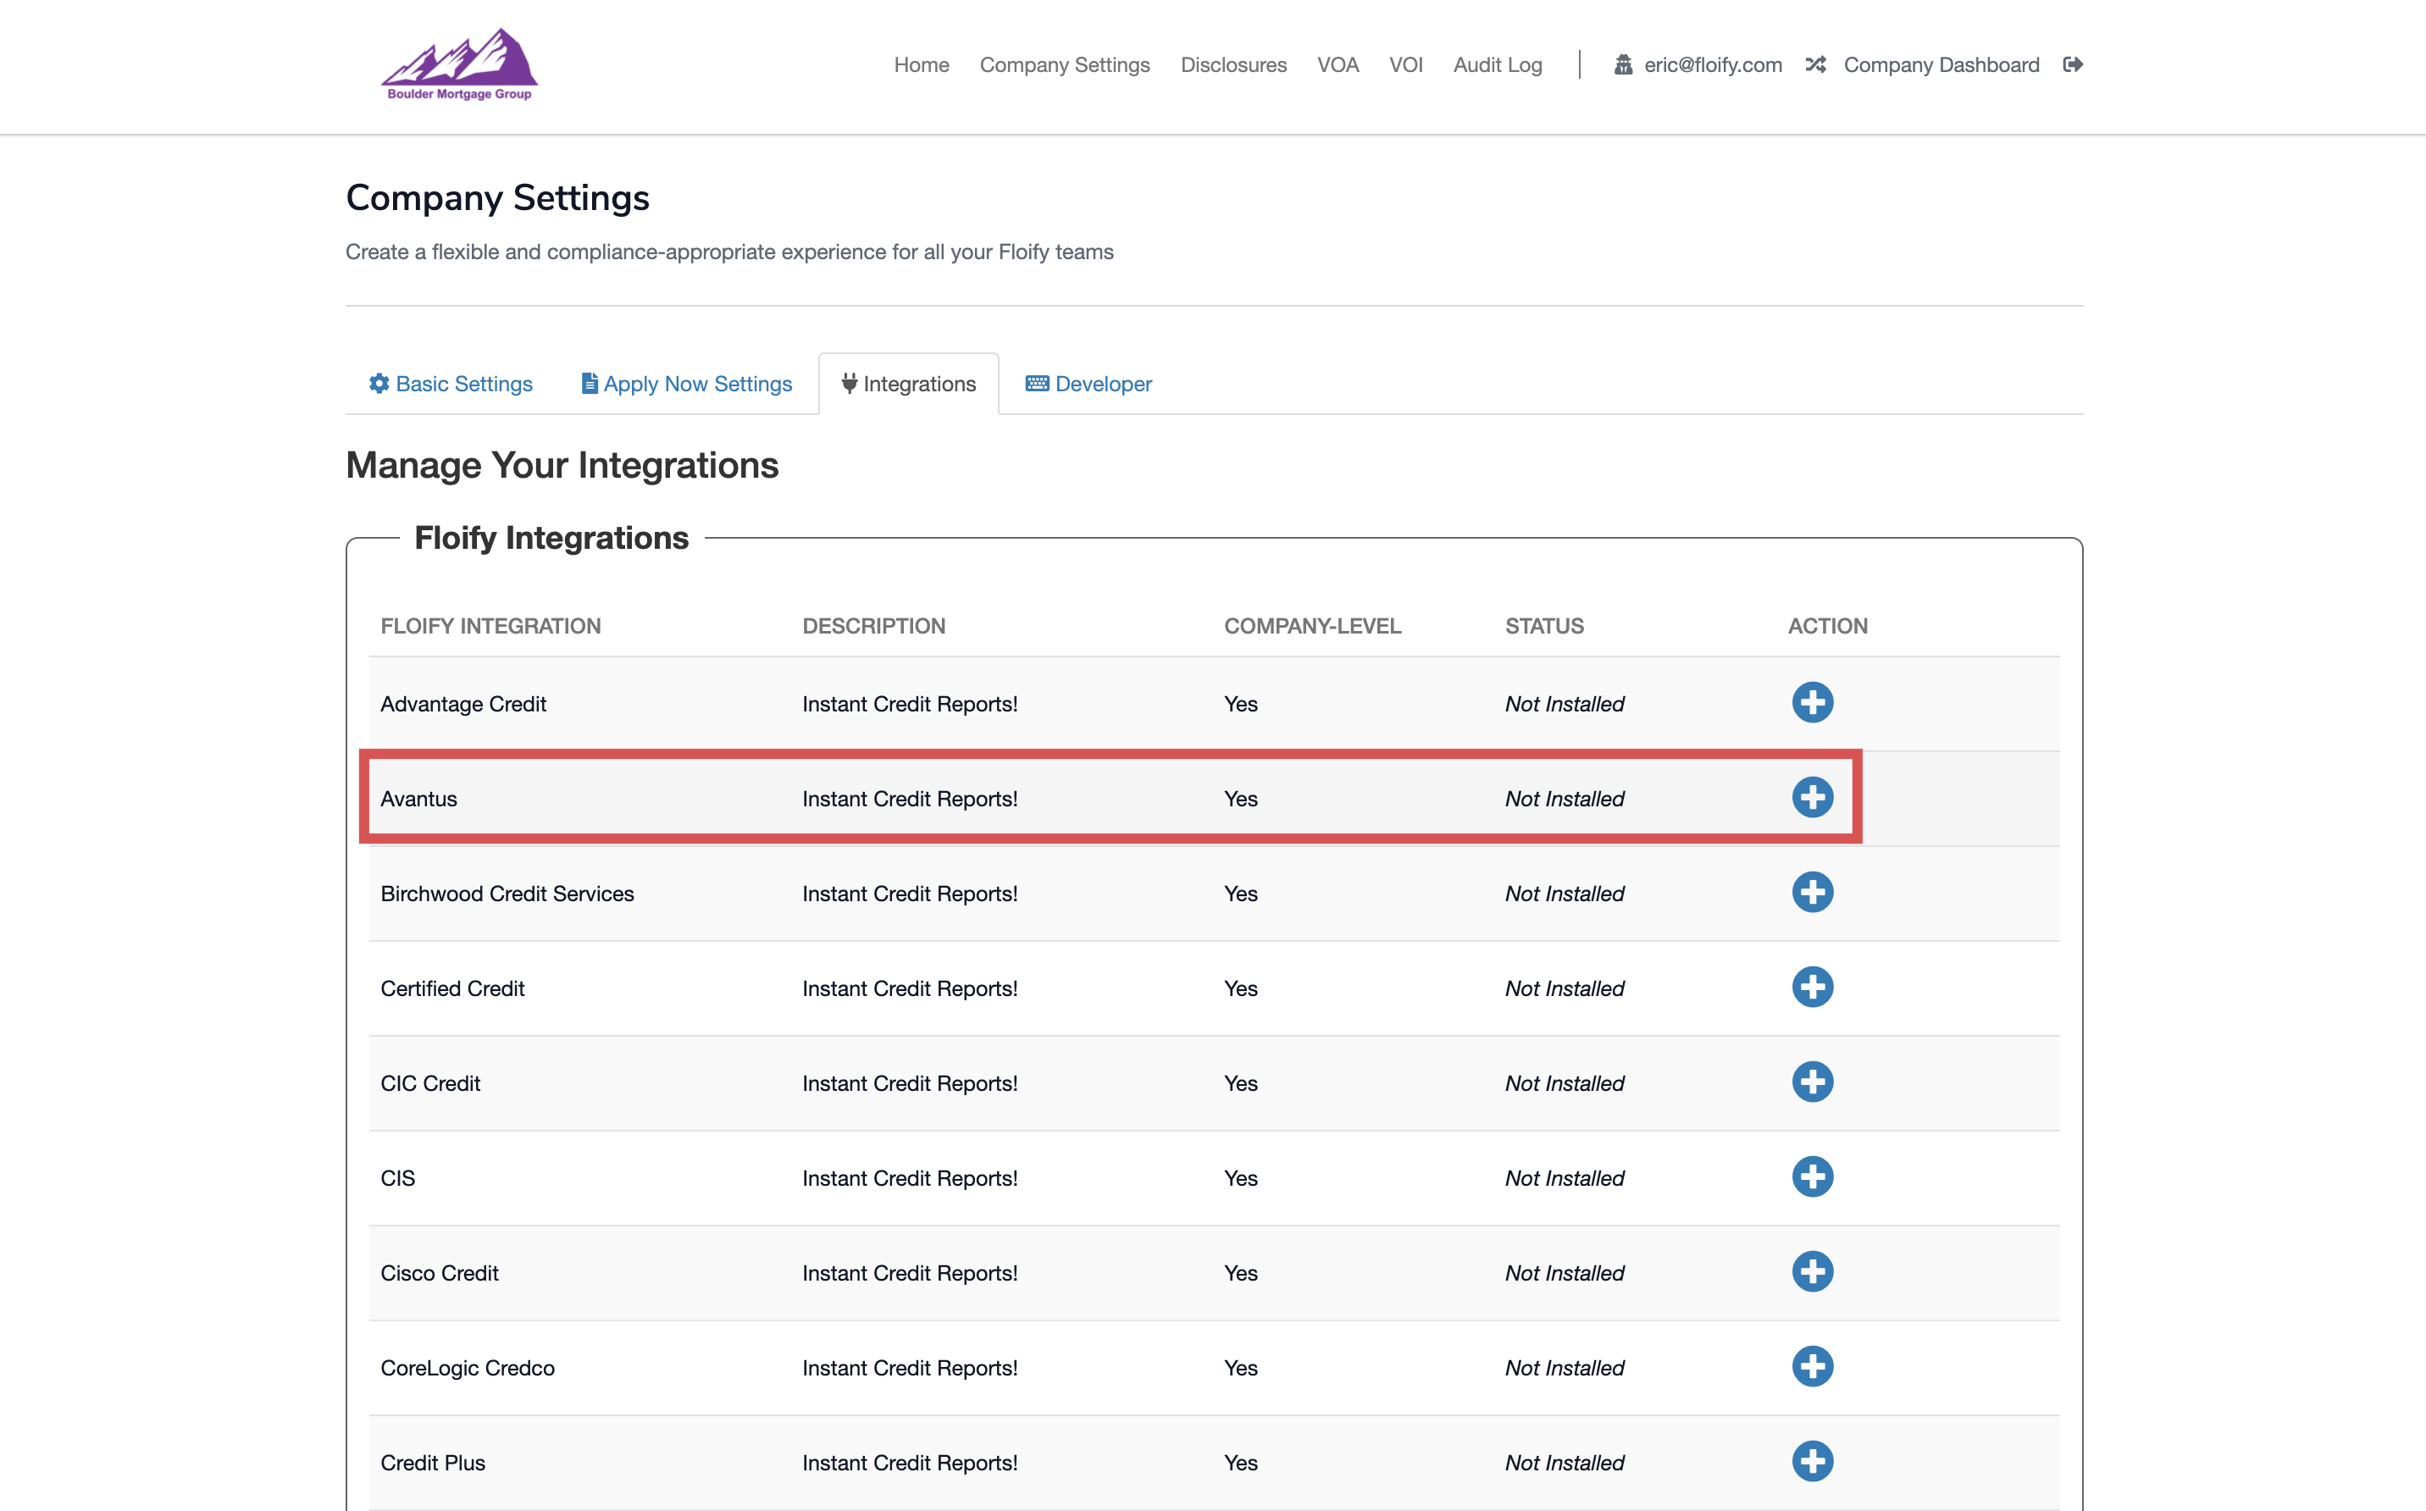The height and width of the screenshot is (1511, 2426).
Task: Click the plus icon for Advantage Credit
Action: pos(1812,702)
